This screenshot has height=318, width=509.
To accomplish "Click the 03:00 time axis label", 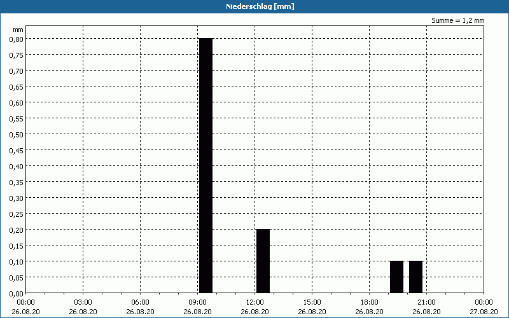I will [x=83, y=302].
